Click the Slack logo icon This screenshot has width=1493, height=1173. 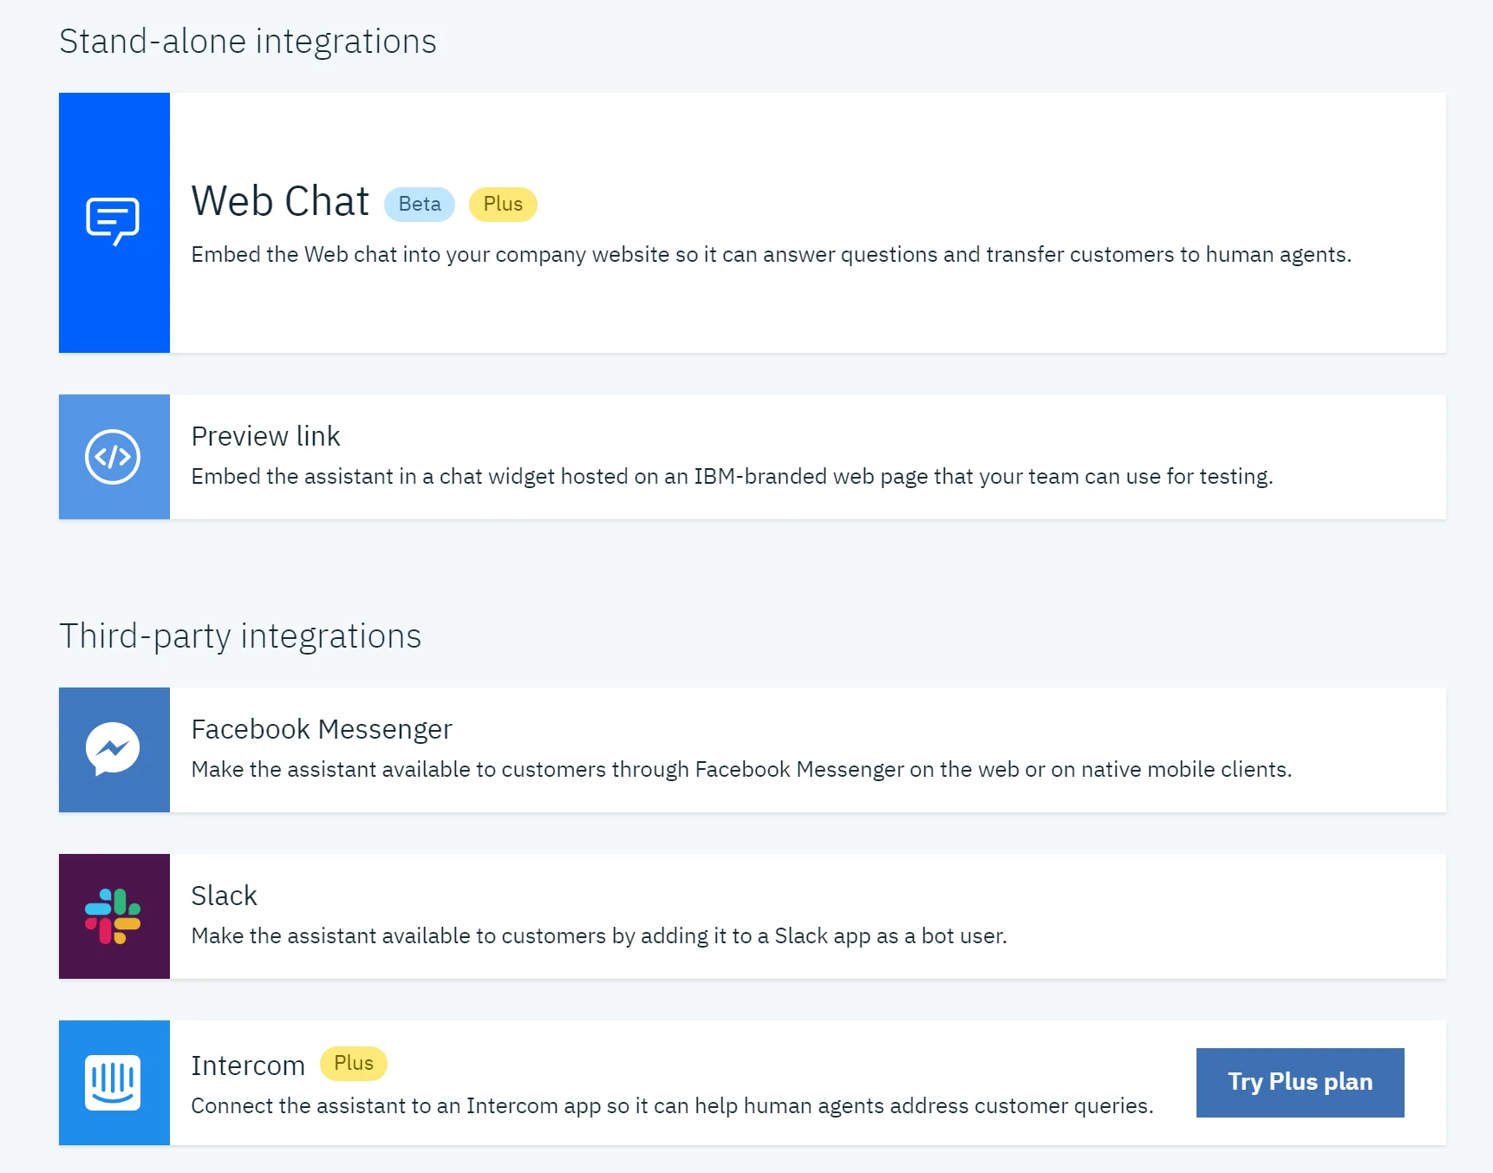pyautogui.click(x=113, y=916)
